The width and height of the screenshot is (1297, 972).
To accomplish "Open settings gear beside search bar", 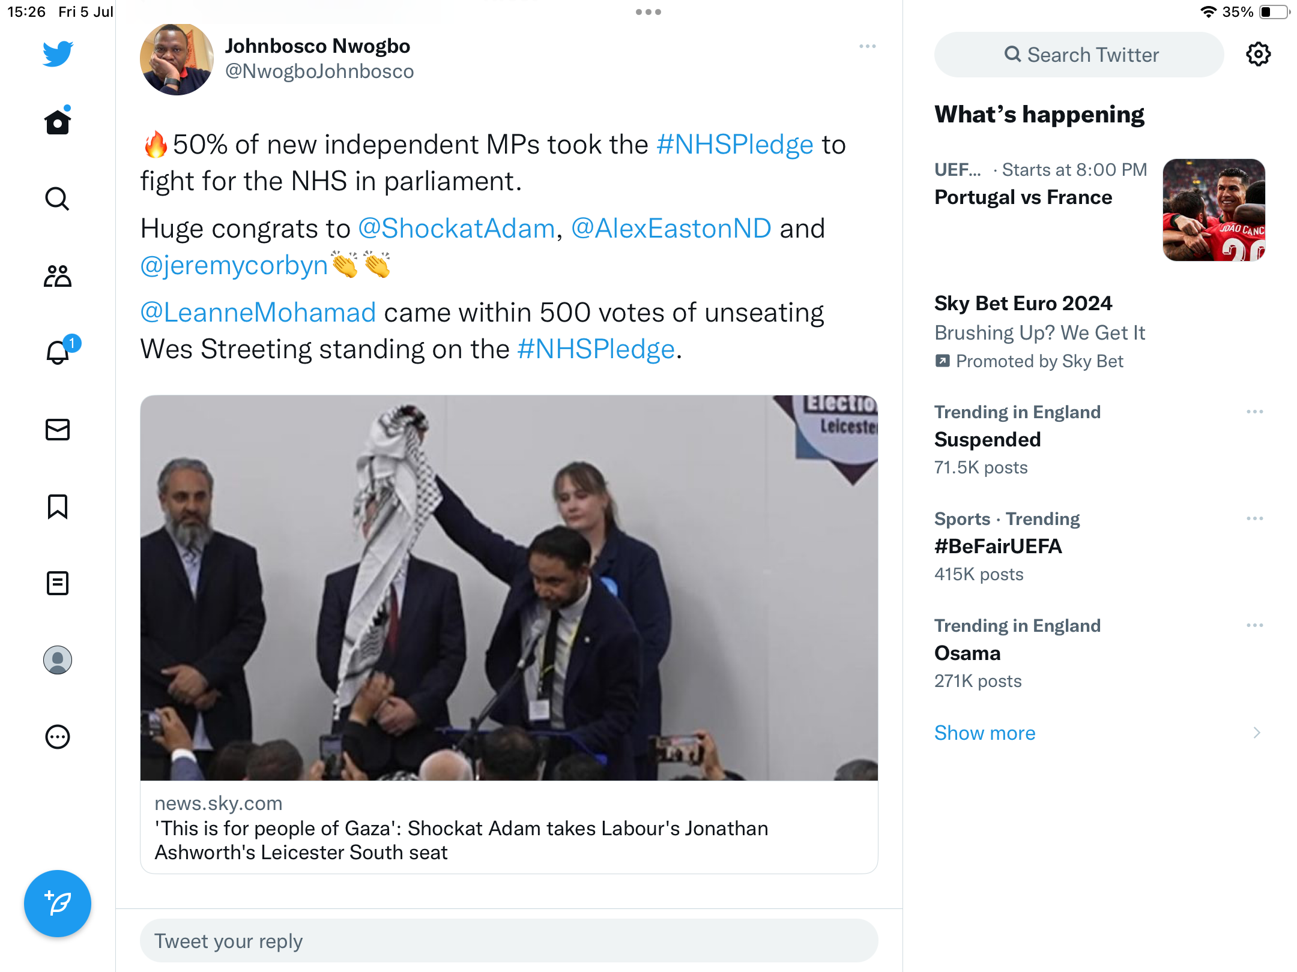I will pos(1258,55).
